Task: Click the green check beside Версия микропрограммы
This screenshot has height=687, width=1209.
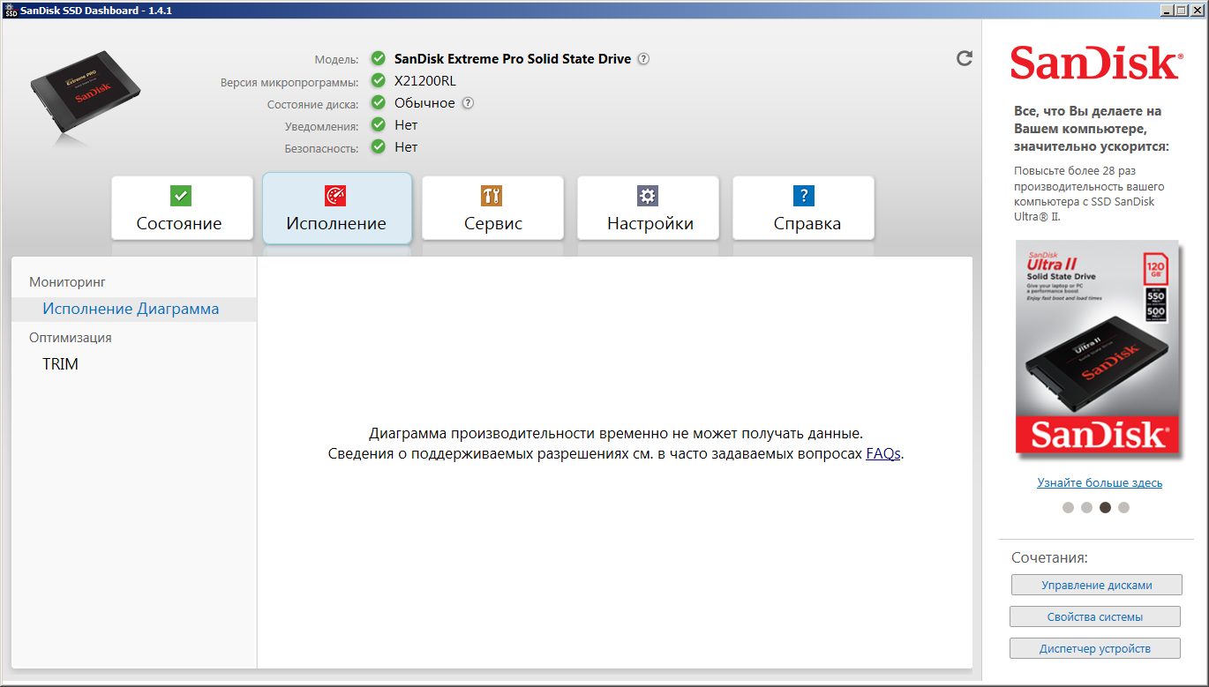Action: pos(379,81)
